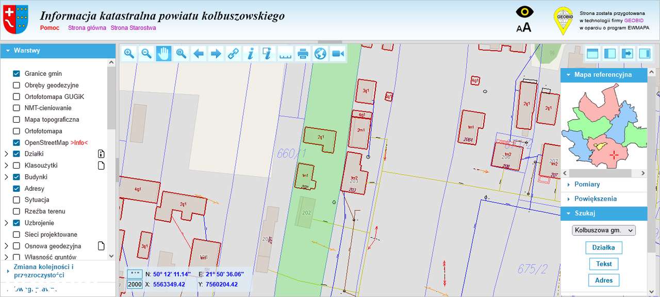This screenshot has height=297, width=660.
Task: Select the object information 'i' tool
Action: tap(251, 53)
